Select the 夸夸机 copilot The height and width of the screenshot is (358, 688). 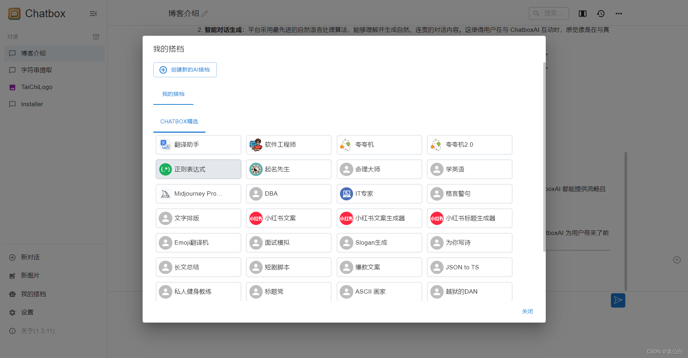379,144
